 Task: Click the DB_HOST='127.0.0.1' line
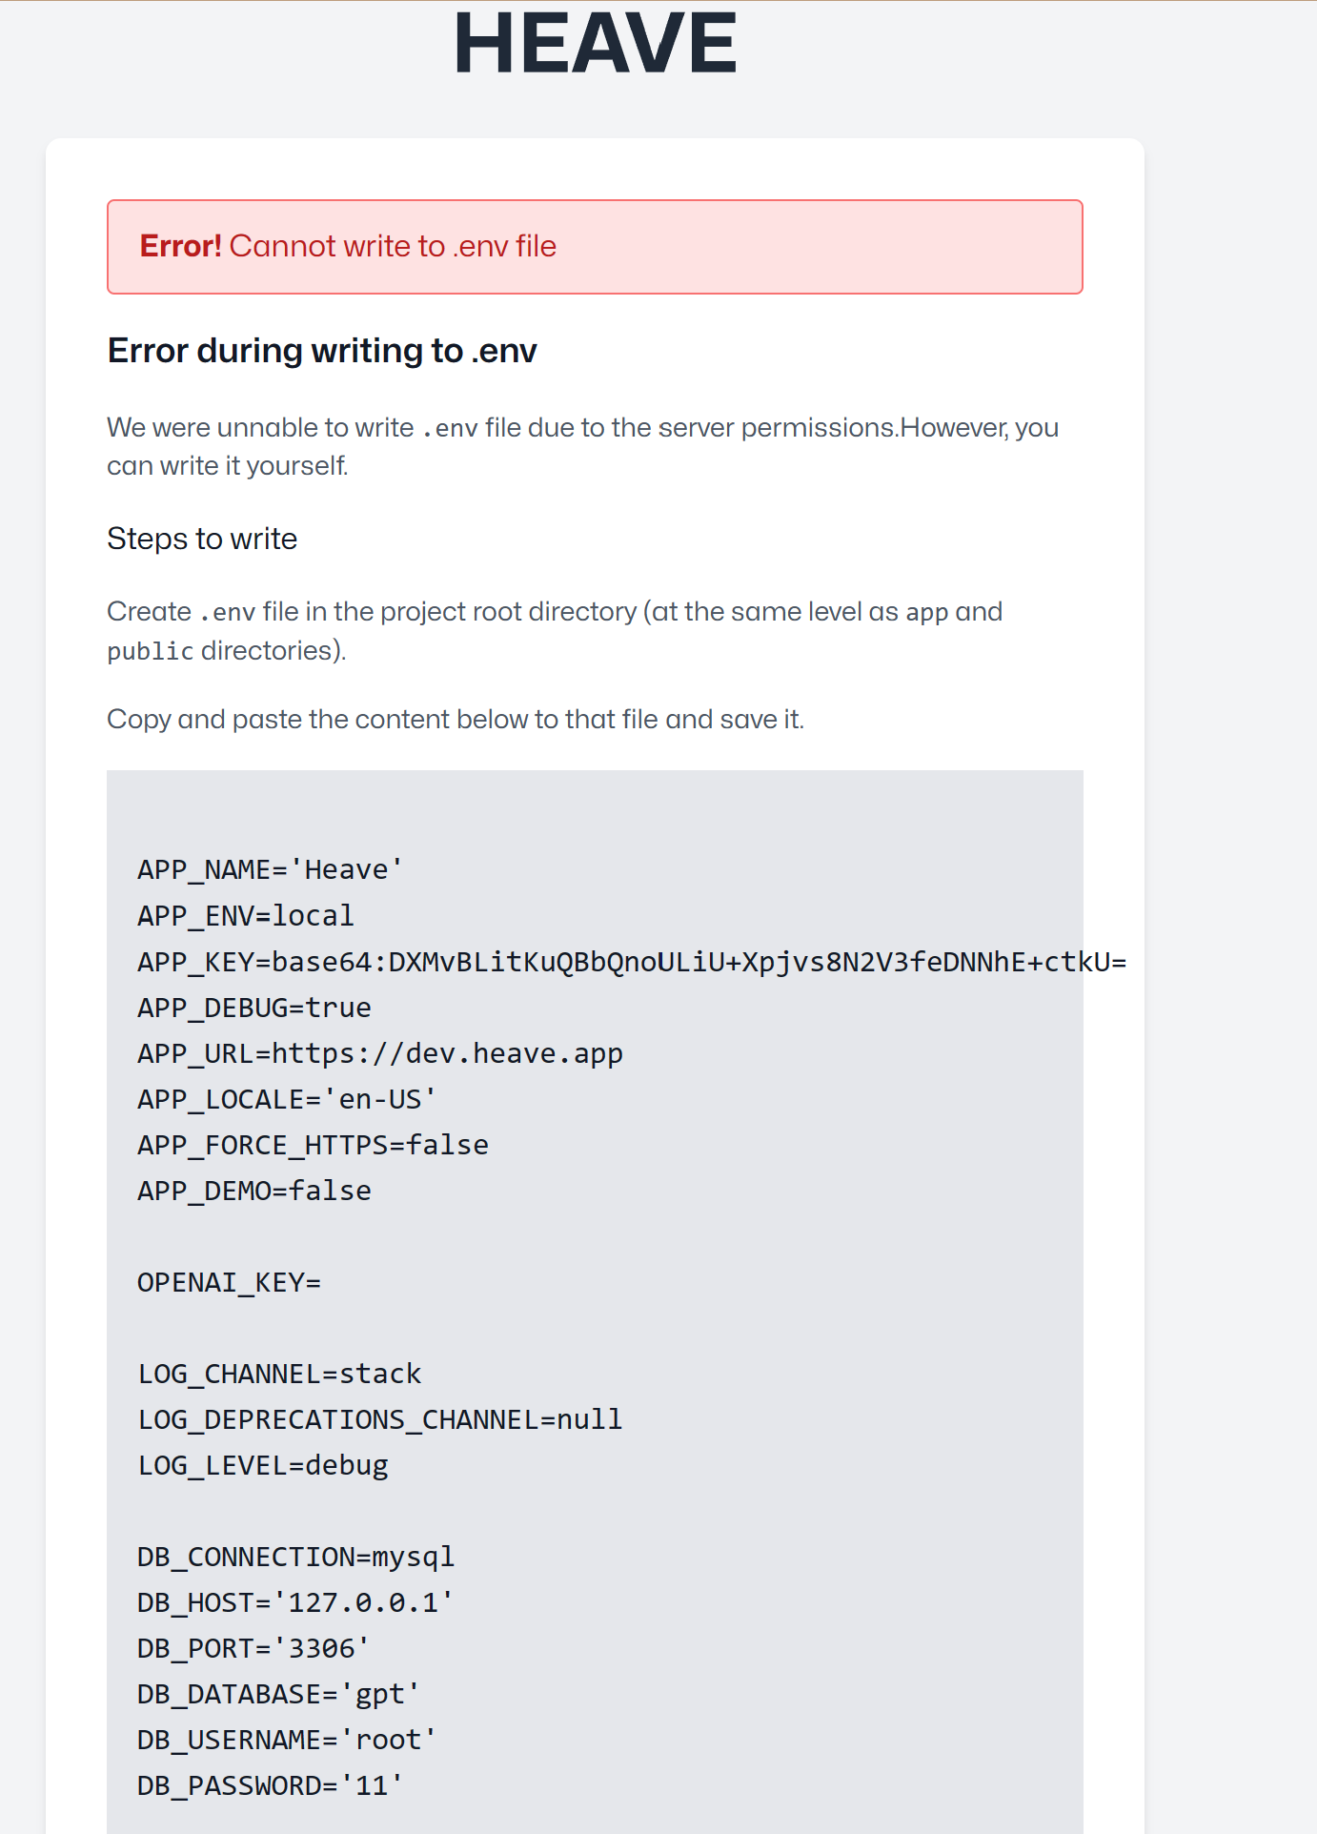click(x=295, y=1602)
